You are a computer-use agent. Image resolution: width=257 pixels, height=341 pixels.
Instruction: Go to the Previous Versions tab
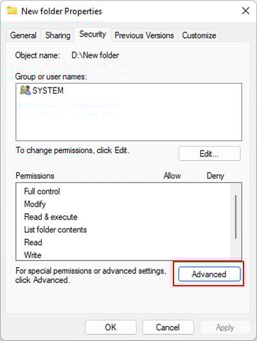(145, 35)
